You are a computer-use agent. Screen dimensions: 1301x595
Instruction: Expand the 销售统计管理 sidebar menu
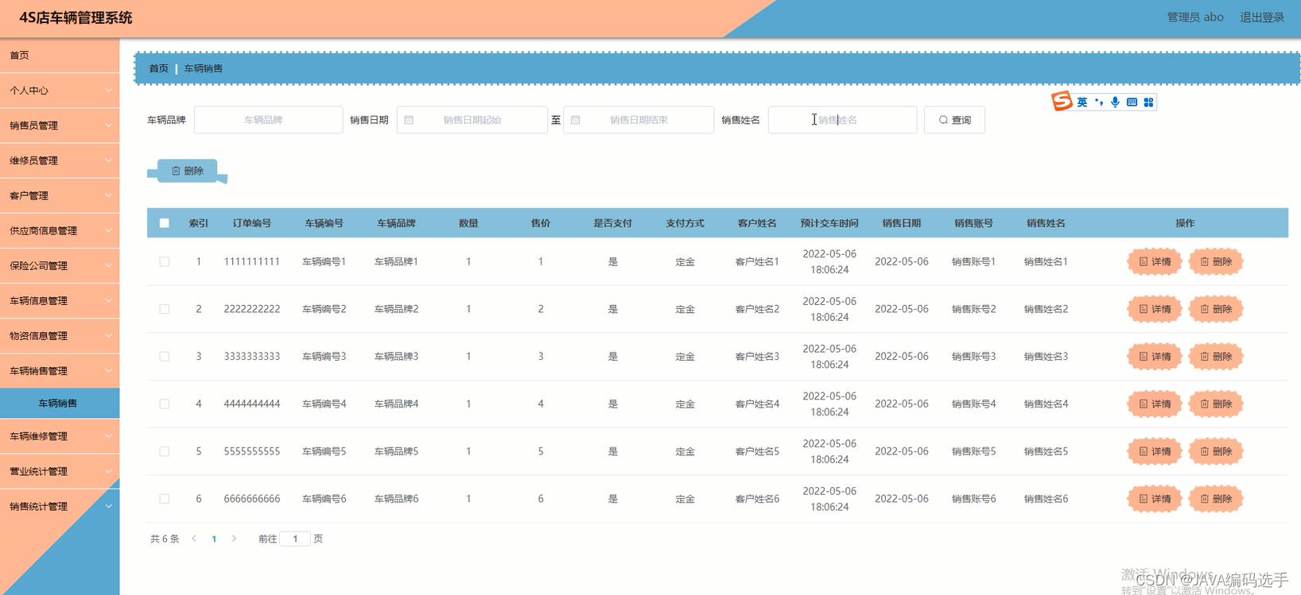pyautogui.click(x=60, y=506)
